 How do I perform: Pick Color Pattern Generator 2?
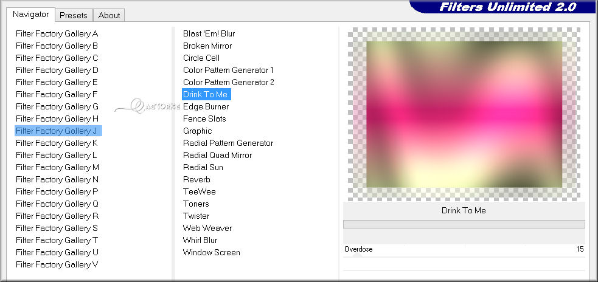coord(229,82)
